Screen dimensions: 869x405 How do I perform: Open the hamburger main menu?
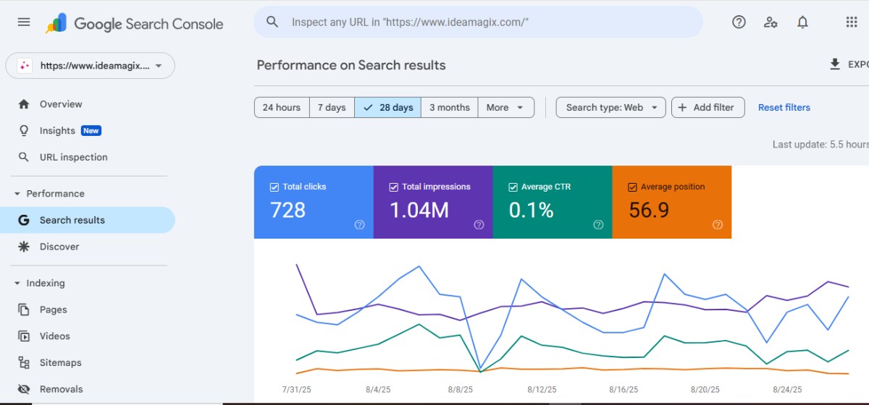pos(24,22)
